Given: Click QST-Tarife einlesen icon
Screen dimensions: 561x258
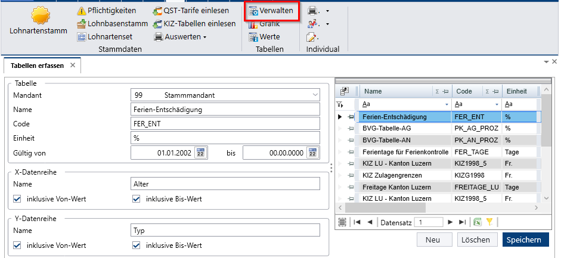Looking at the screenshot, I should click(157, 11).
